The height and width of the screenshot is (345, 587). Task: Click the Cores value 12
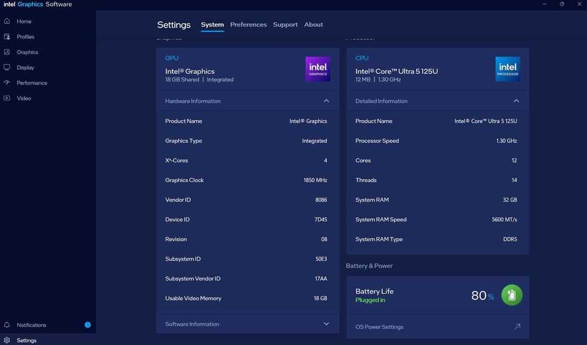tap(514, 160)
